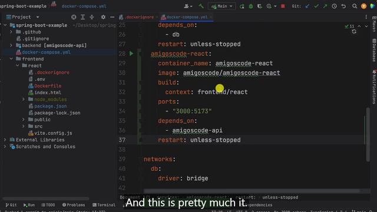Image resolution: width=377 pixels, height=212 pixels.
Task: Go to next highlighted problem arrow
Action: click(x=366, y=26)
